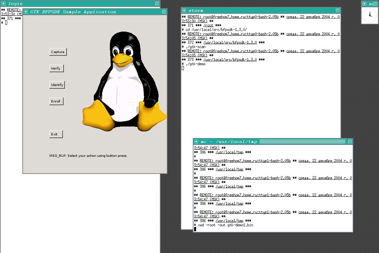Open window menu icon of the mc window
Viewport: 379px width, 253px height.
click(196, 142)
